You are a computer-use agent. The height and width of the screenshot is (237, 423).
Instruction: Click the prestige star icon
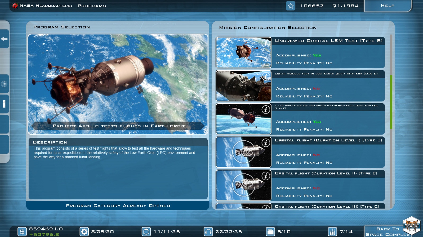coord(291,6)
